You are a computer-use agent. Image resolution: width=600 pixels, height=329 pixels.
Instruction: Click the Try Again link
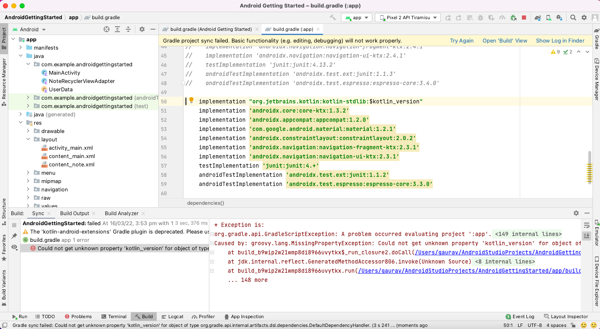[462, 40]
